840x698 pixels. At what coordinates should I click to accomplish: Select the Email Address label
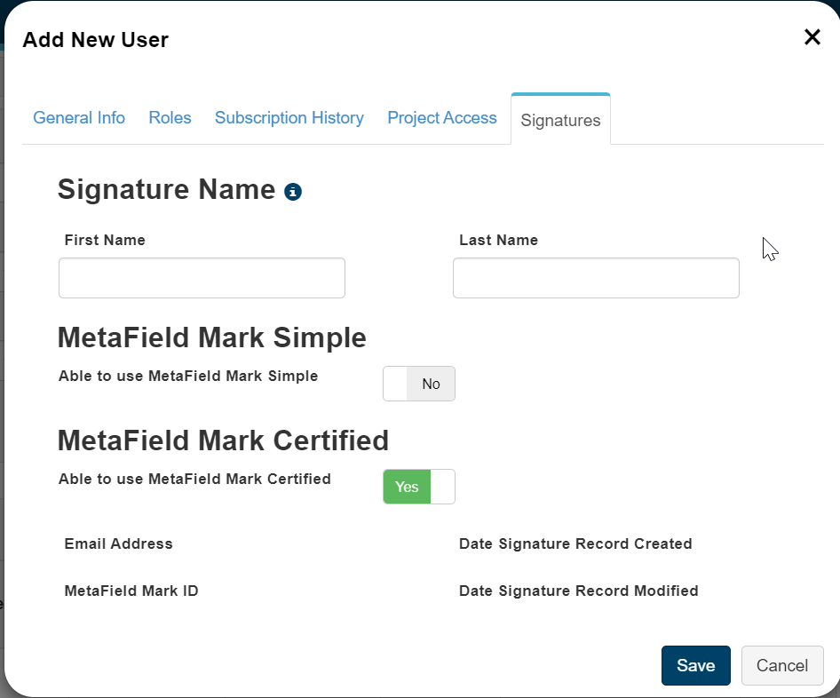click(119, 543)
